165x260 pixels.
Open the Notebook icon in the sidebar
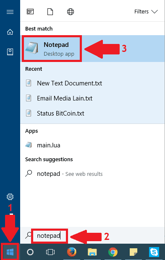(x=10, y=52)
